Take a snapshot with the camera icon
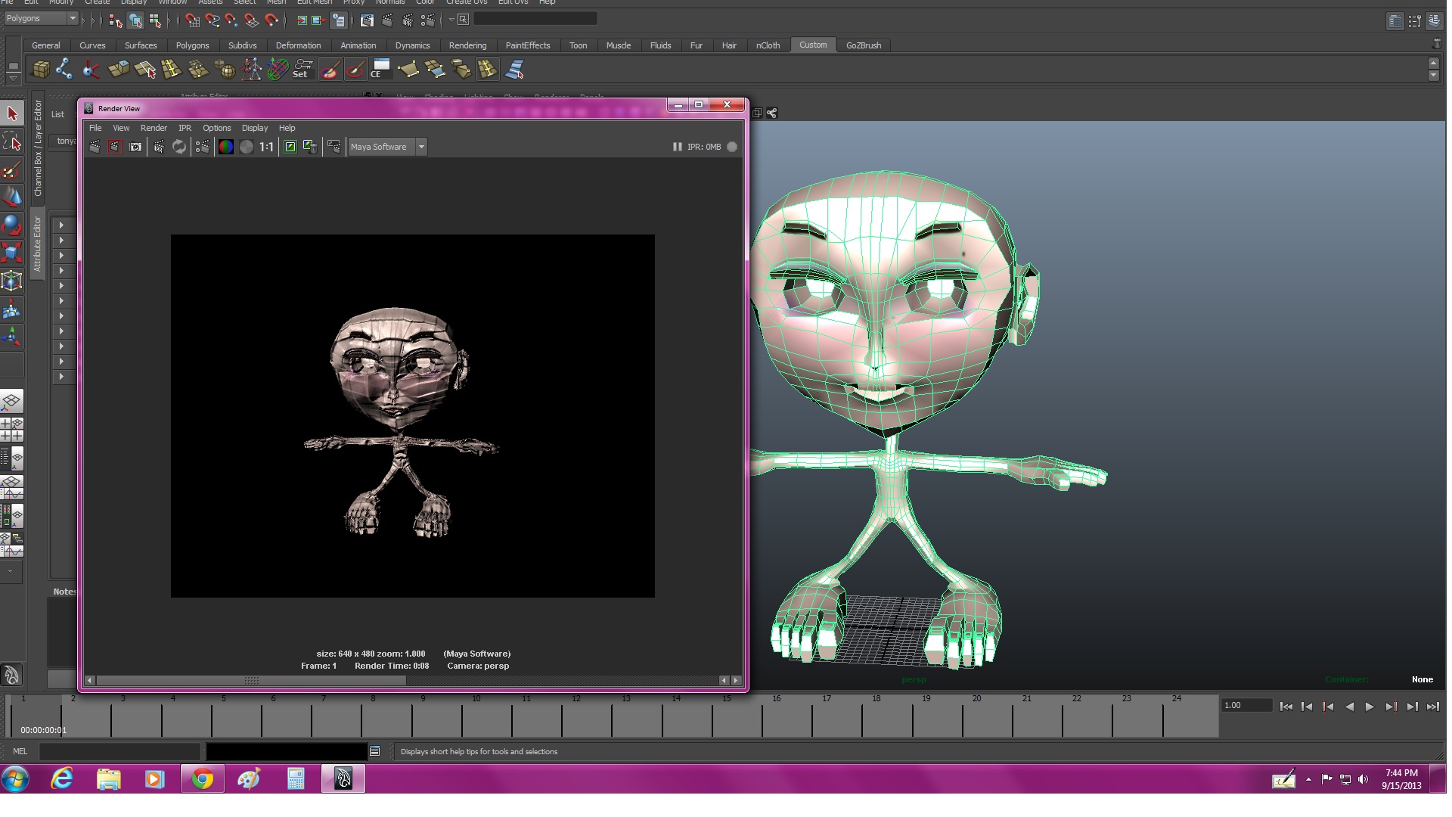The image size is (1452, 817). [135, 147]
